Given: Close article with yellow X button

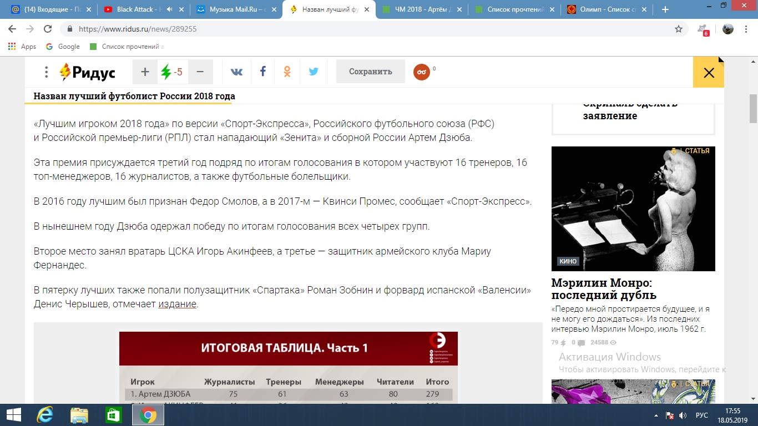Looking at the screenshot, I should coord(709,72).
